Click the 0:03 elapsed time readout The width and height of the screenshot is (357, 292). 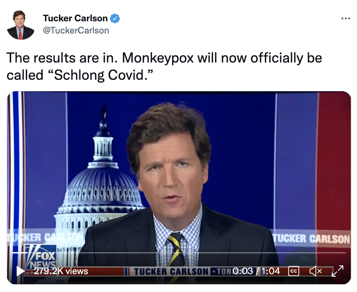tap(243, 271)
